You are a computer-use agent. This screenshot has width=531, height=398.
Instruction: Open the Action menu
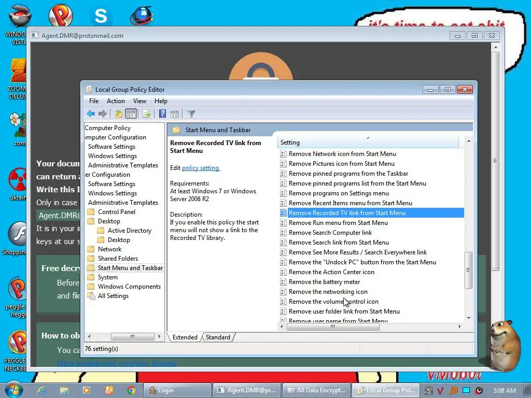[116, 101]
